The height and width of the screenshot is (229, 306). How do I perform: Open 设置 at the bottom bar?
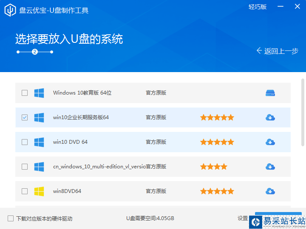coord(243,218)
